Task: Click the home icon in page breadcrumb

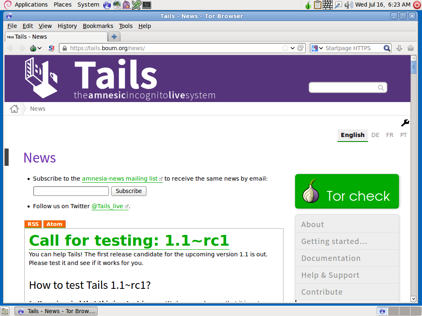Action: 14,109
